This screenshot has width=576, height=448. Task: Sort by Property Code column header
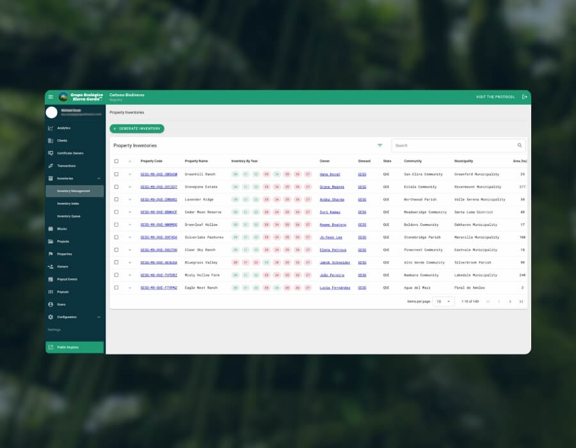tap(151, 161)
